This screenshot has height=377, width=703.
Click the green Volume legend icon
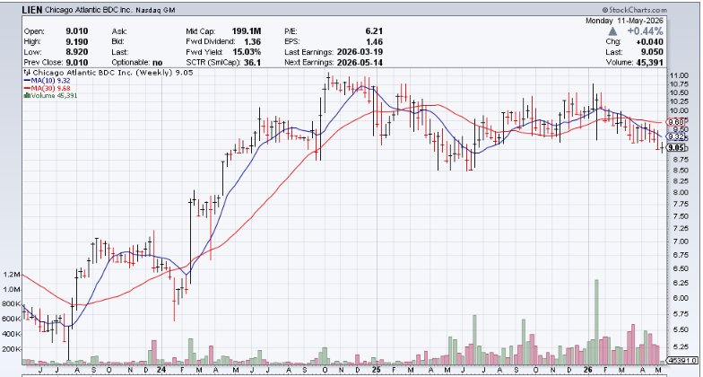(x=27, y=95)
